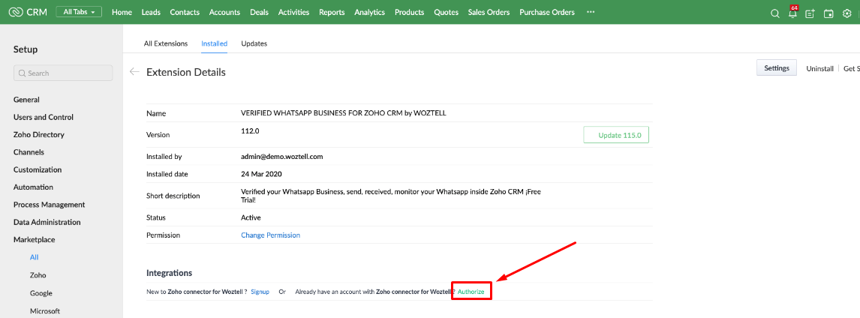
Task: Switch to the Updates tab
Action: [254, 43]
